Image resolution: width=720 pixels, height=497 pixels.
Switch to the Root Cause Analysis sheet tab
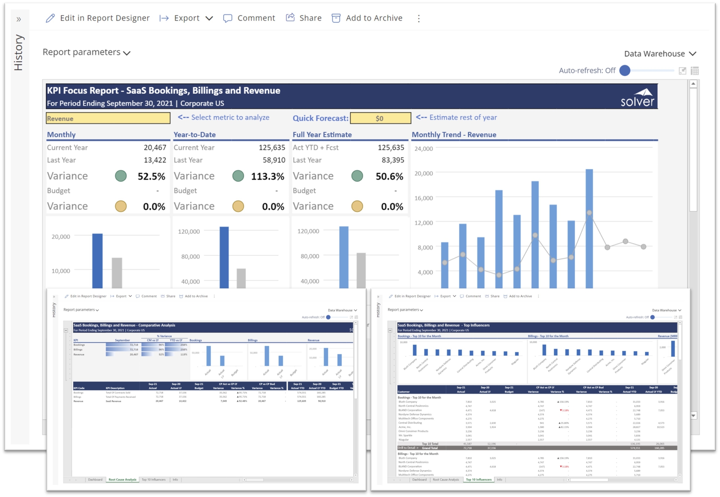[x=122, y=479]
